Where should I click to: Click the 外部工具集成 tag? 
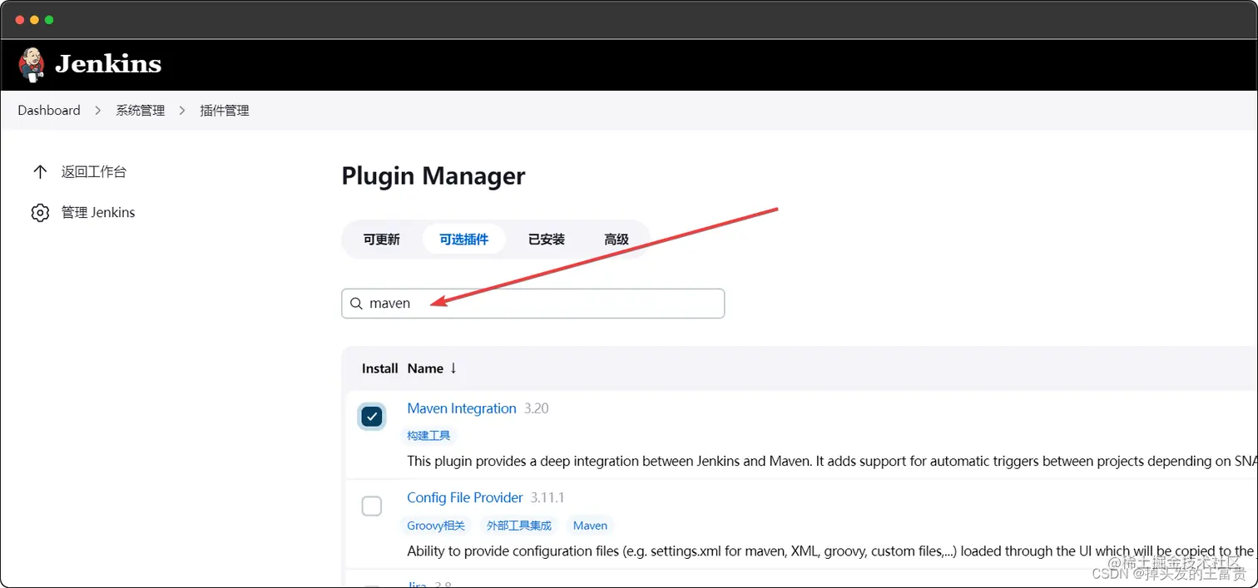tap(518, 526)
